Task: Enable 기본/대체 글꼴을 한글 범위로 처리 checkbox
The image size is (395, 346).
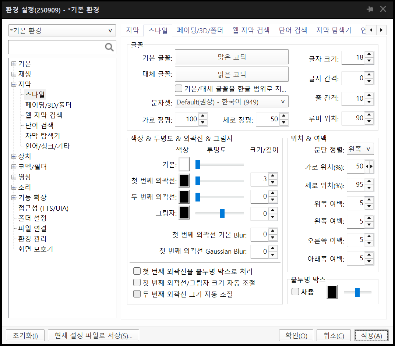Action: 179,88
